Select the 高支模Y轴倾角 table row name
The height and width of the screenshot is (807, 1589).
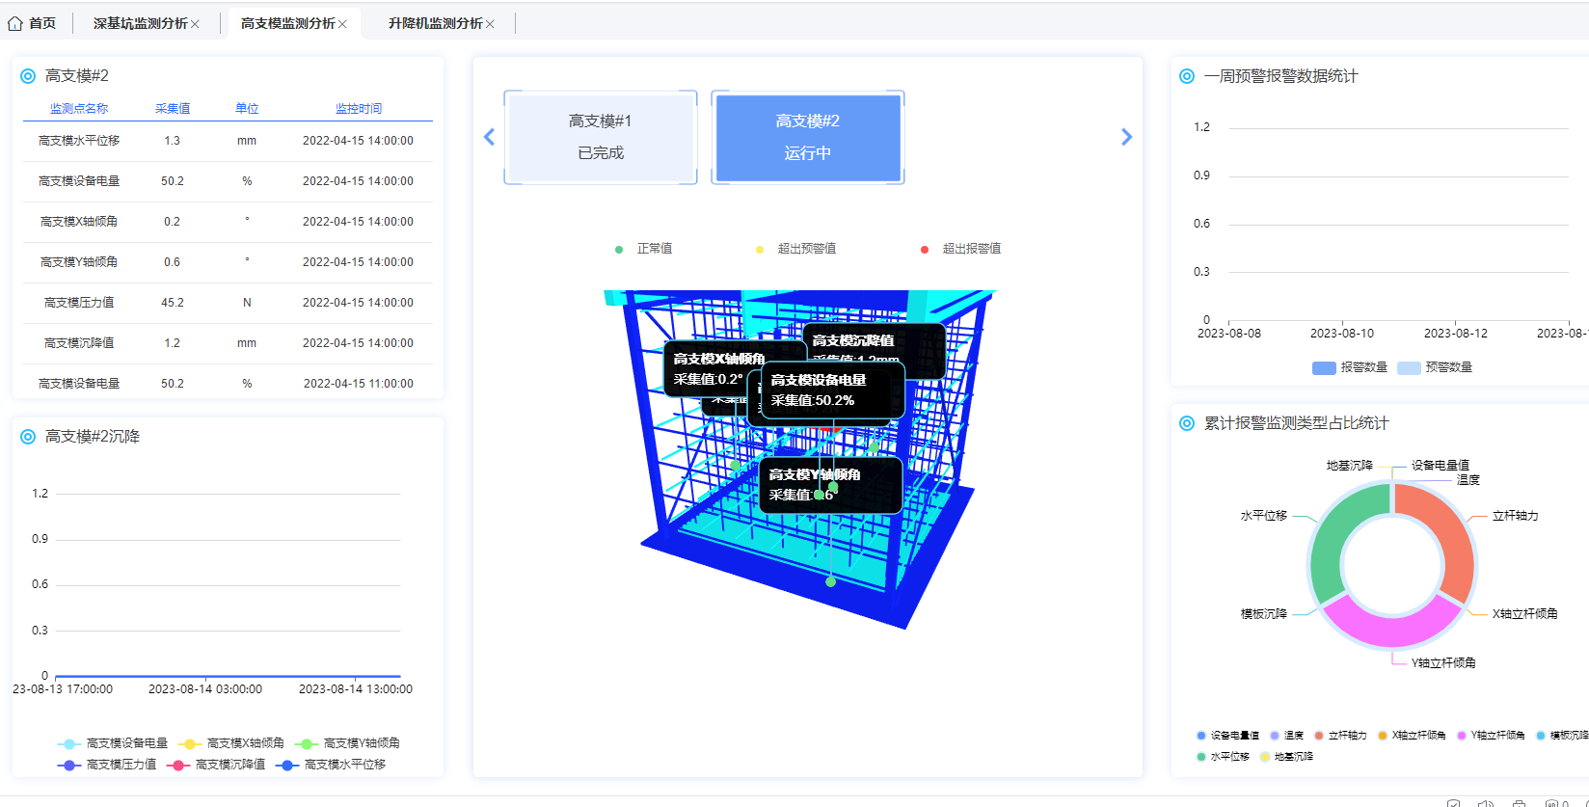click(79, 262)
